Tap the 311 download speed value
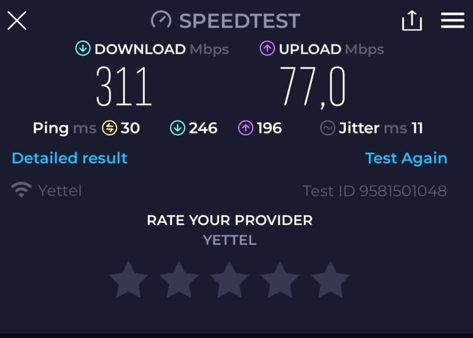Screen dimensions: 473x338 (124, 86)
